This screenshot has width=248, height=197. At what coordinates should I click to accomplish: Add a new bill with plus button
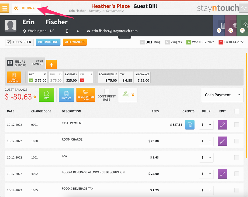click(51, 64)
